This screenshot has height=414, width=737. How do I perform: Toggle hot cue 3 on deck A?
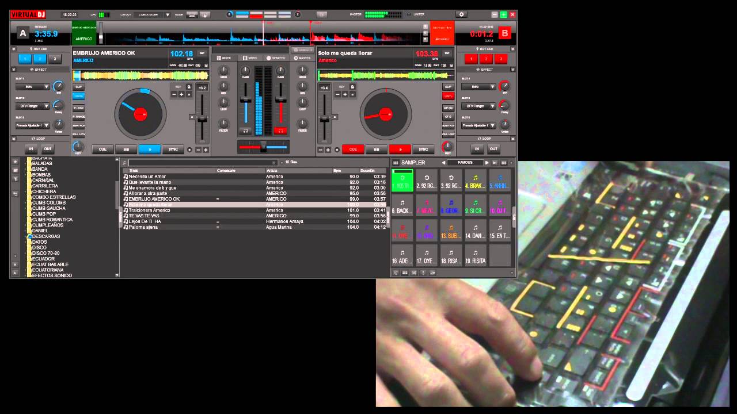point(55,59)
